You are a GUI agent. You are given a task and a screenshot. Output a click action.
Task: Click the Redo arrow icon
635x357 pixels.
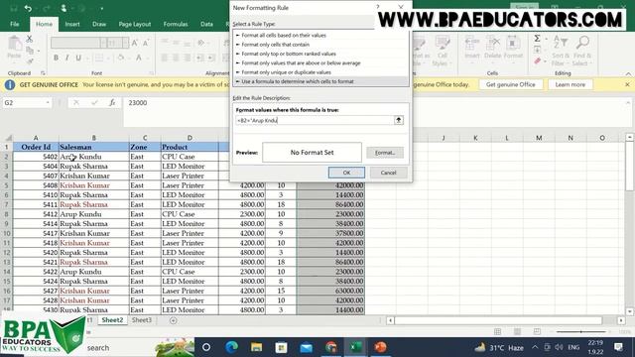[46, 8]
